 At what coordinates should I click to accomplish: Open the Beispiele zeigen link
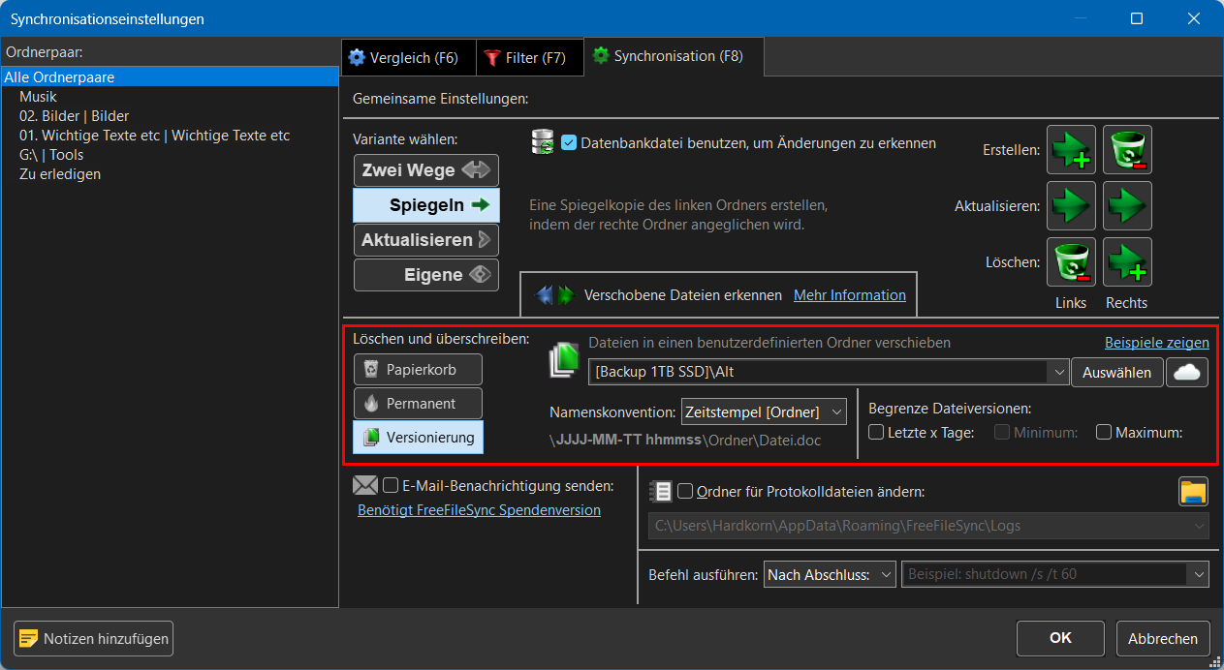1157,343
